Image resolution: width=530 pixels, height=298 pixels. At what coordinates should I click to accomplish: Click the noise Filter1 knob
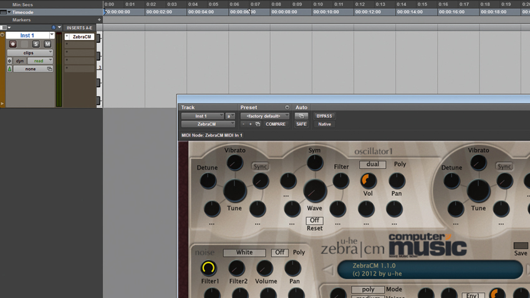pos(208,268)
